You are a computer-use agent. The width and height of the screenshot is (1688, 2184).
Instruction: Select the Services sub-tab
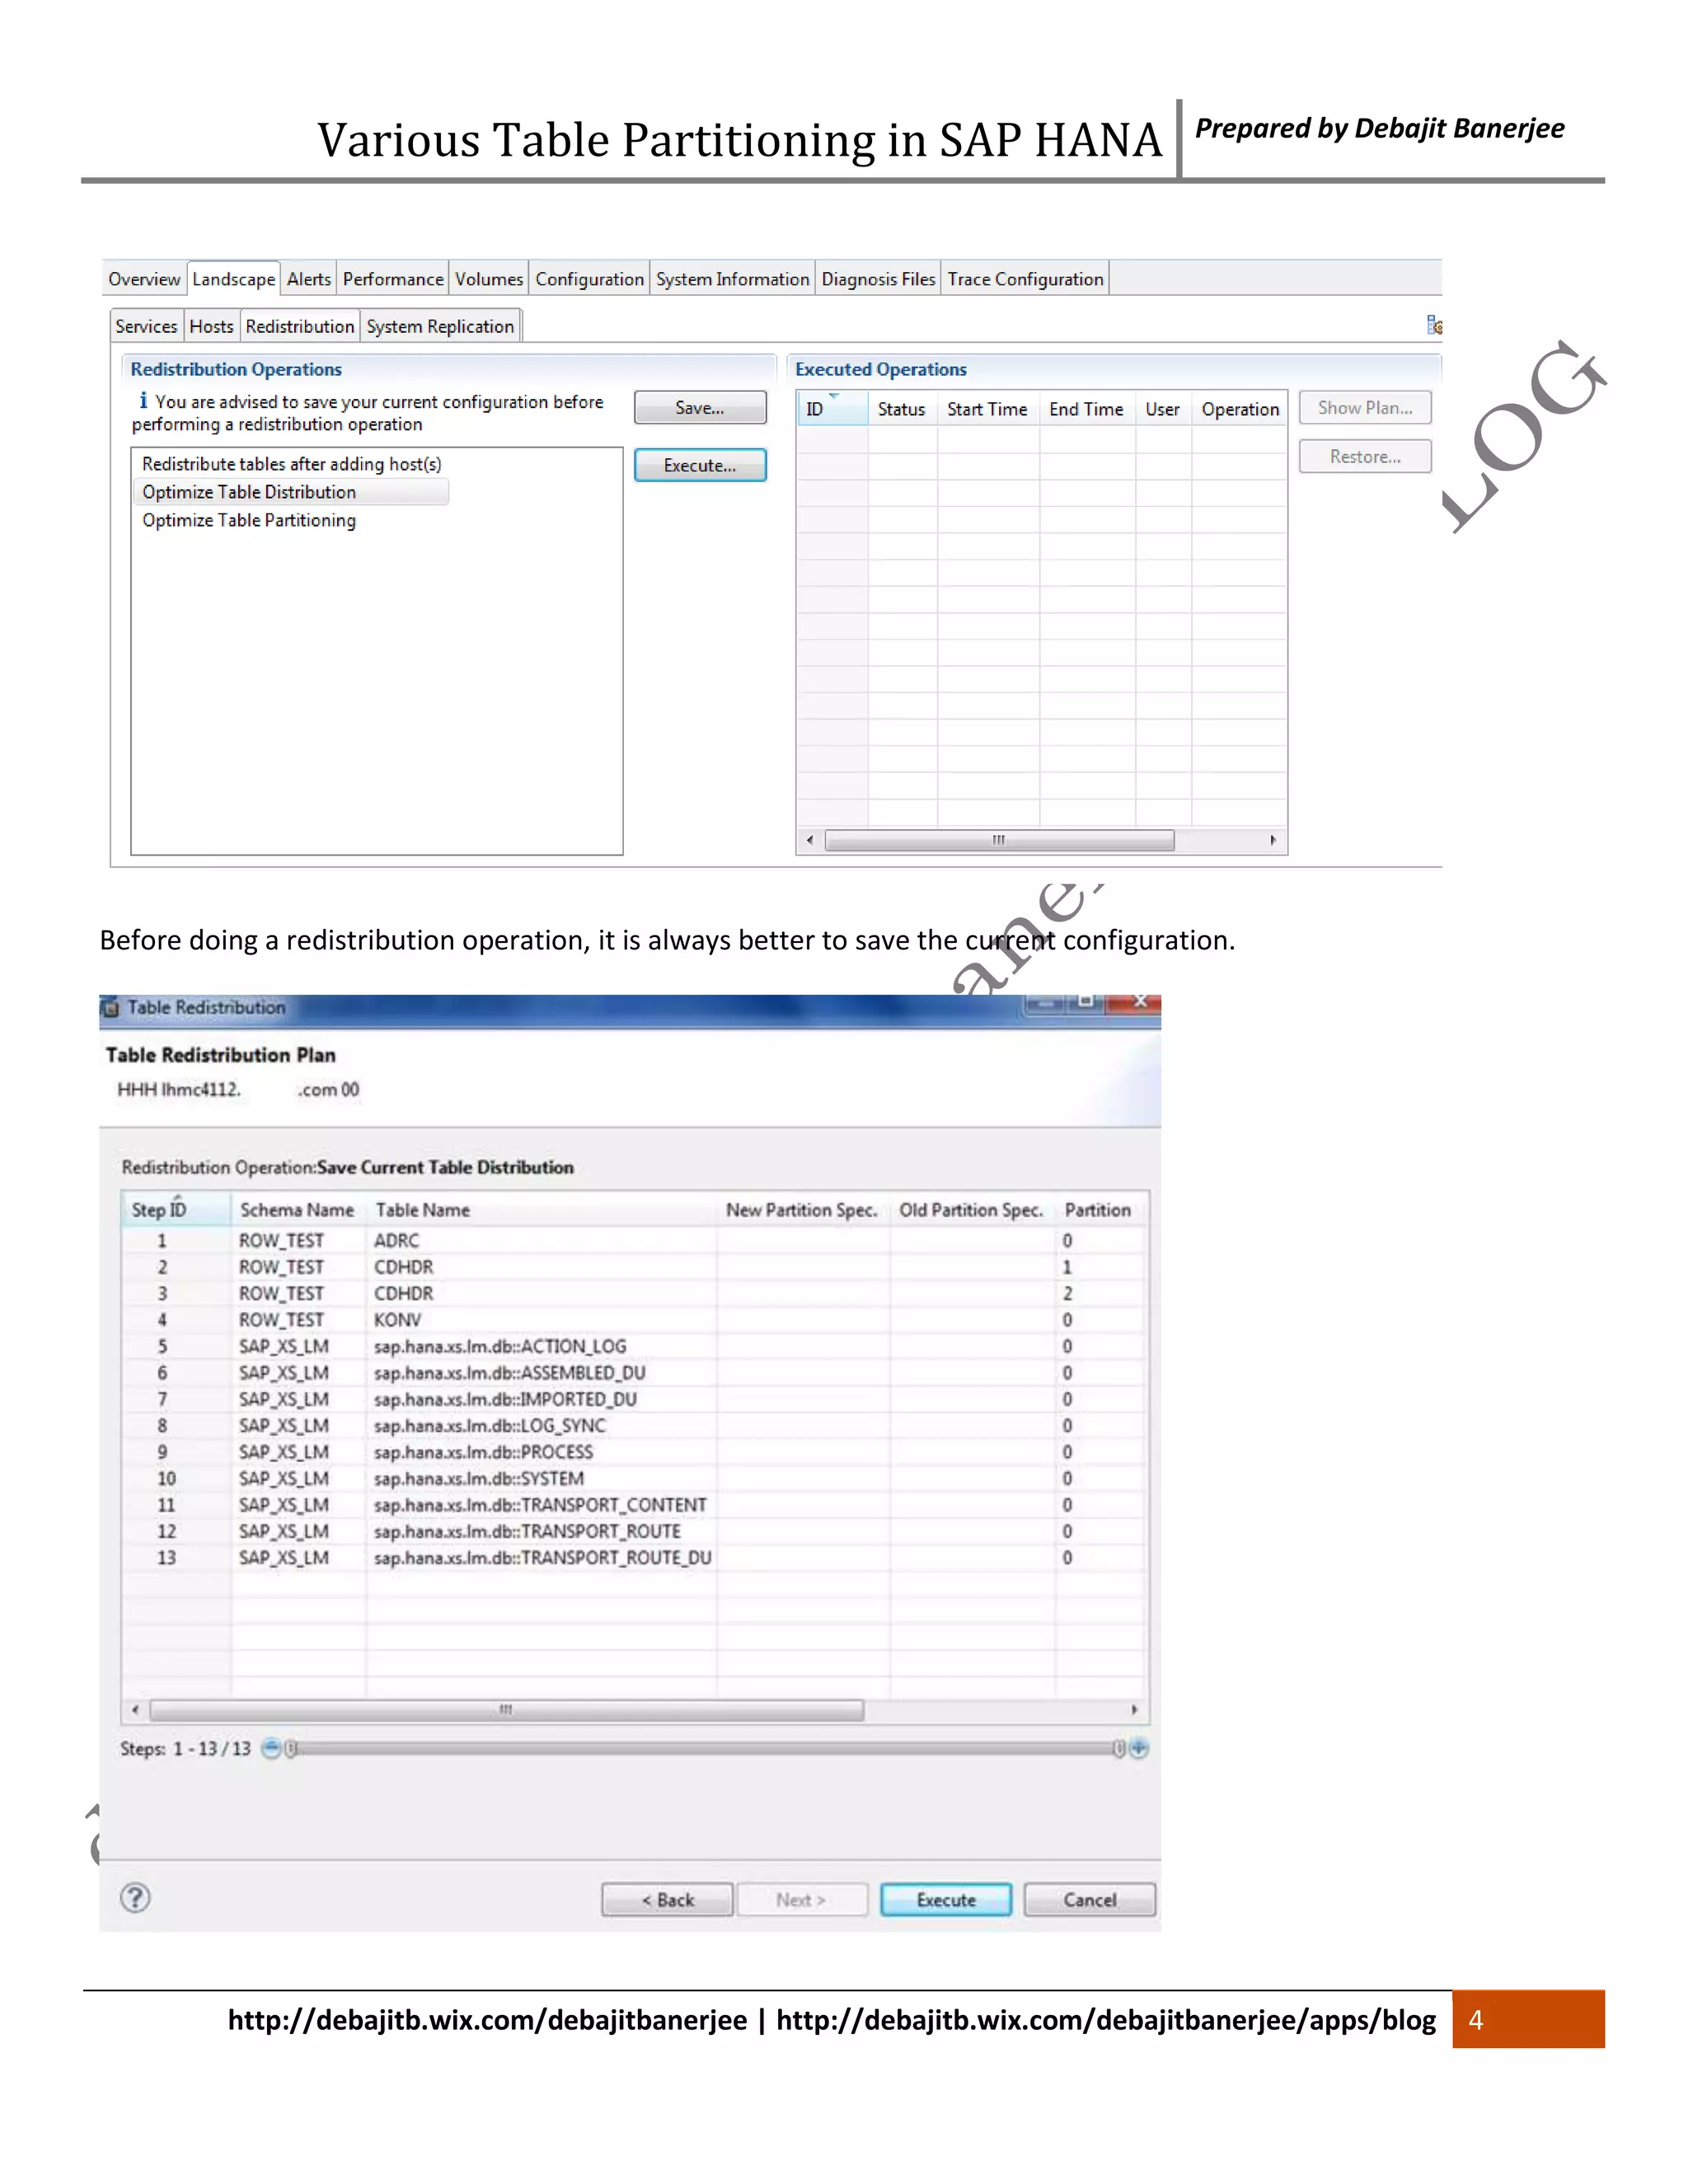coord(146,326)
